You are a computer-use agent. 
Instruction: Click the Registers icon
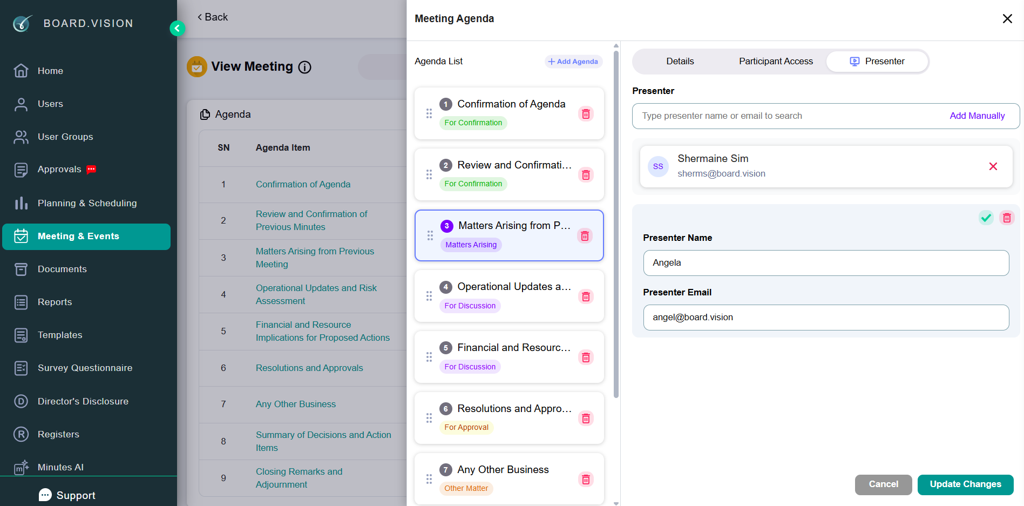21,434
